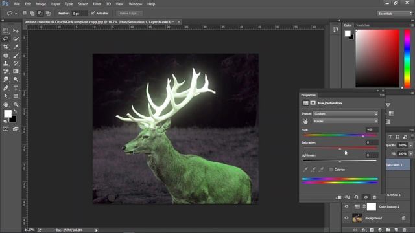Screen dimensions: 415x233
Task: Select the Lasso tool in the toolbox
Action: [6, 39]
